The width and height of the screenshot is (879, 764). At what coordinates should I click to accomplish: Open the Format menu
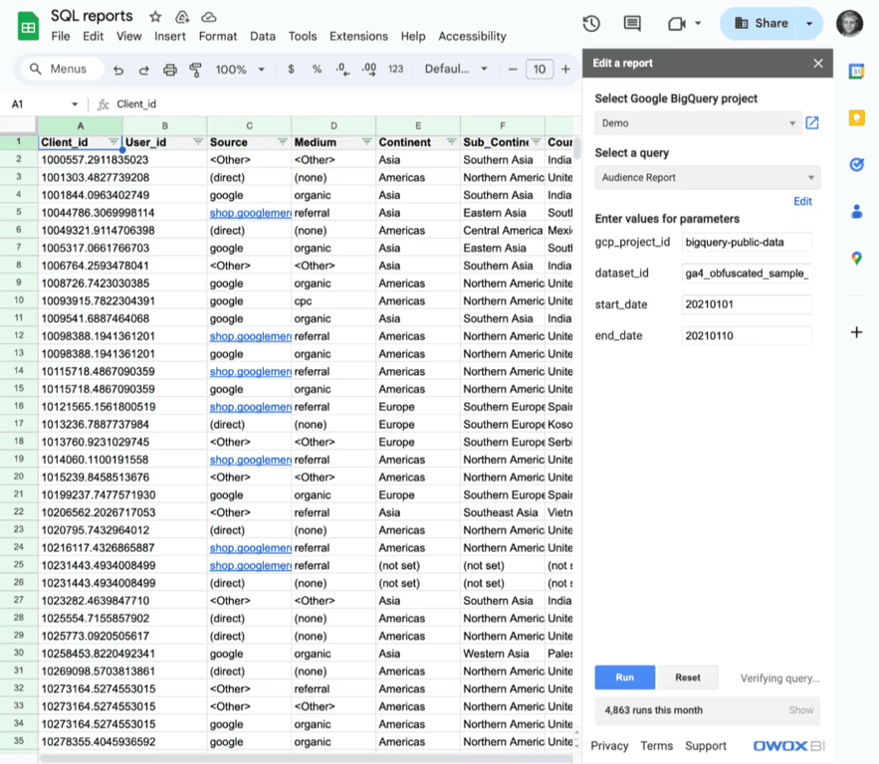217,37
